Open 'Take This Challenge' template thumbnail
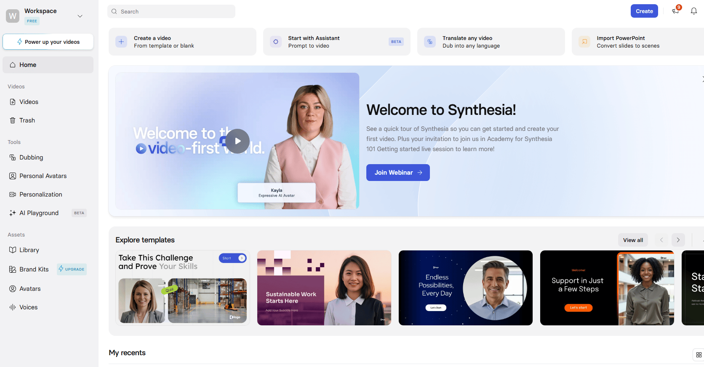Viewport: 704px width, 367px height. 183,288
